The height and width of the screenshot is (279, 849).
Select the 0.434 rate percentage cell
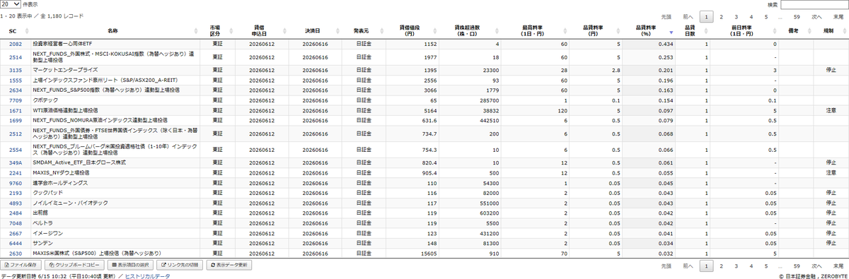point(649,44)
